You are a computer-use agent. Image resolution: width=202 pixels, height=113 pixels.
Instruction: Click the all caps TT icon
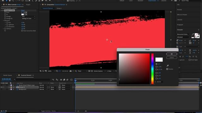[187, 56]
